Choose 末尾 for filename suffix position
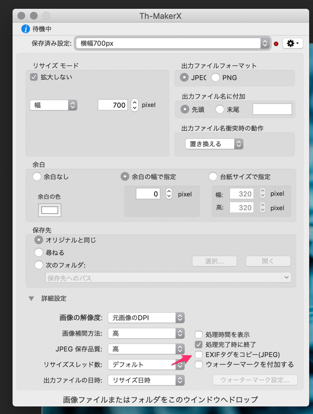This screenshot has height=414, width=313. click(220, 109)
